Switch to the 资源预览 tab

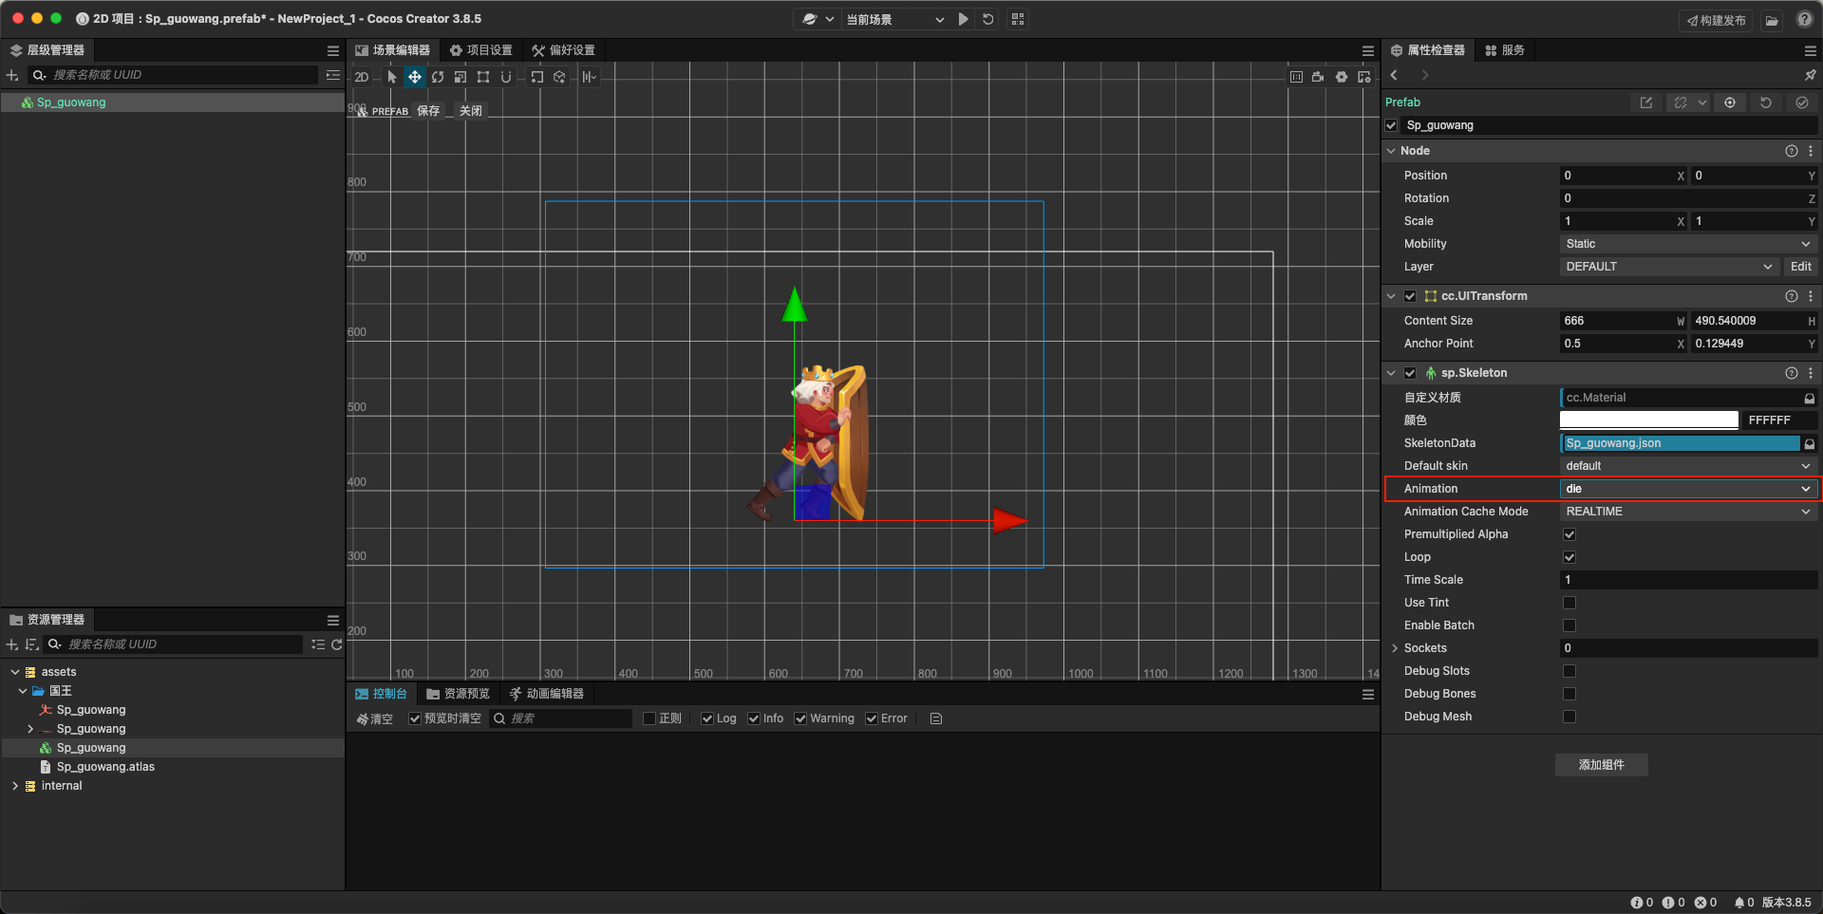pos(459,694)
